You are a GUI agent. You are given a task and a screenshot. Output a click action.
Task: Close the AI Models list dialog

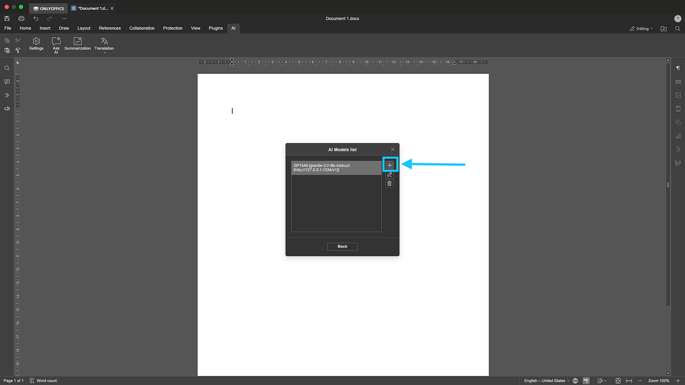coord(392,150)
